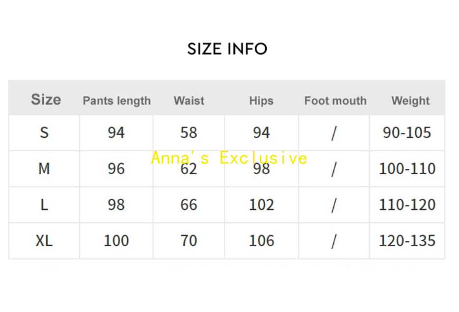
Task: Click the waist value 70
Action: [x=189, y=241]
